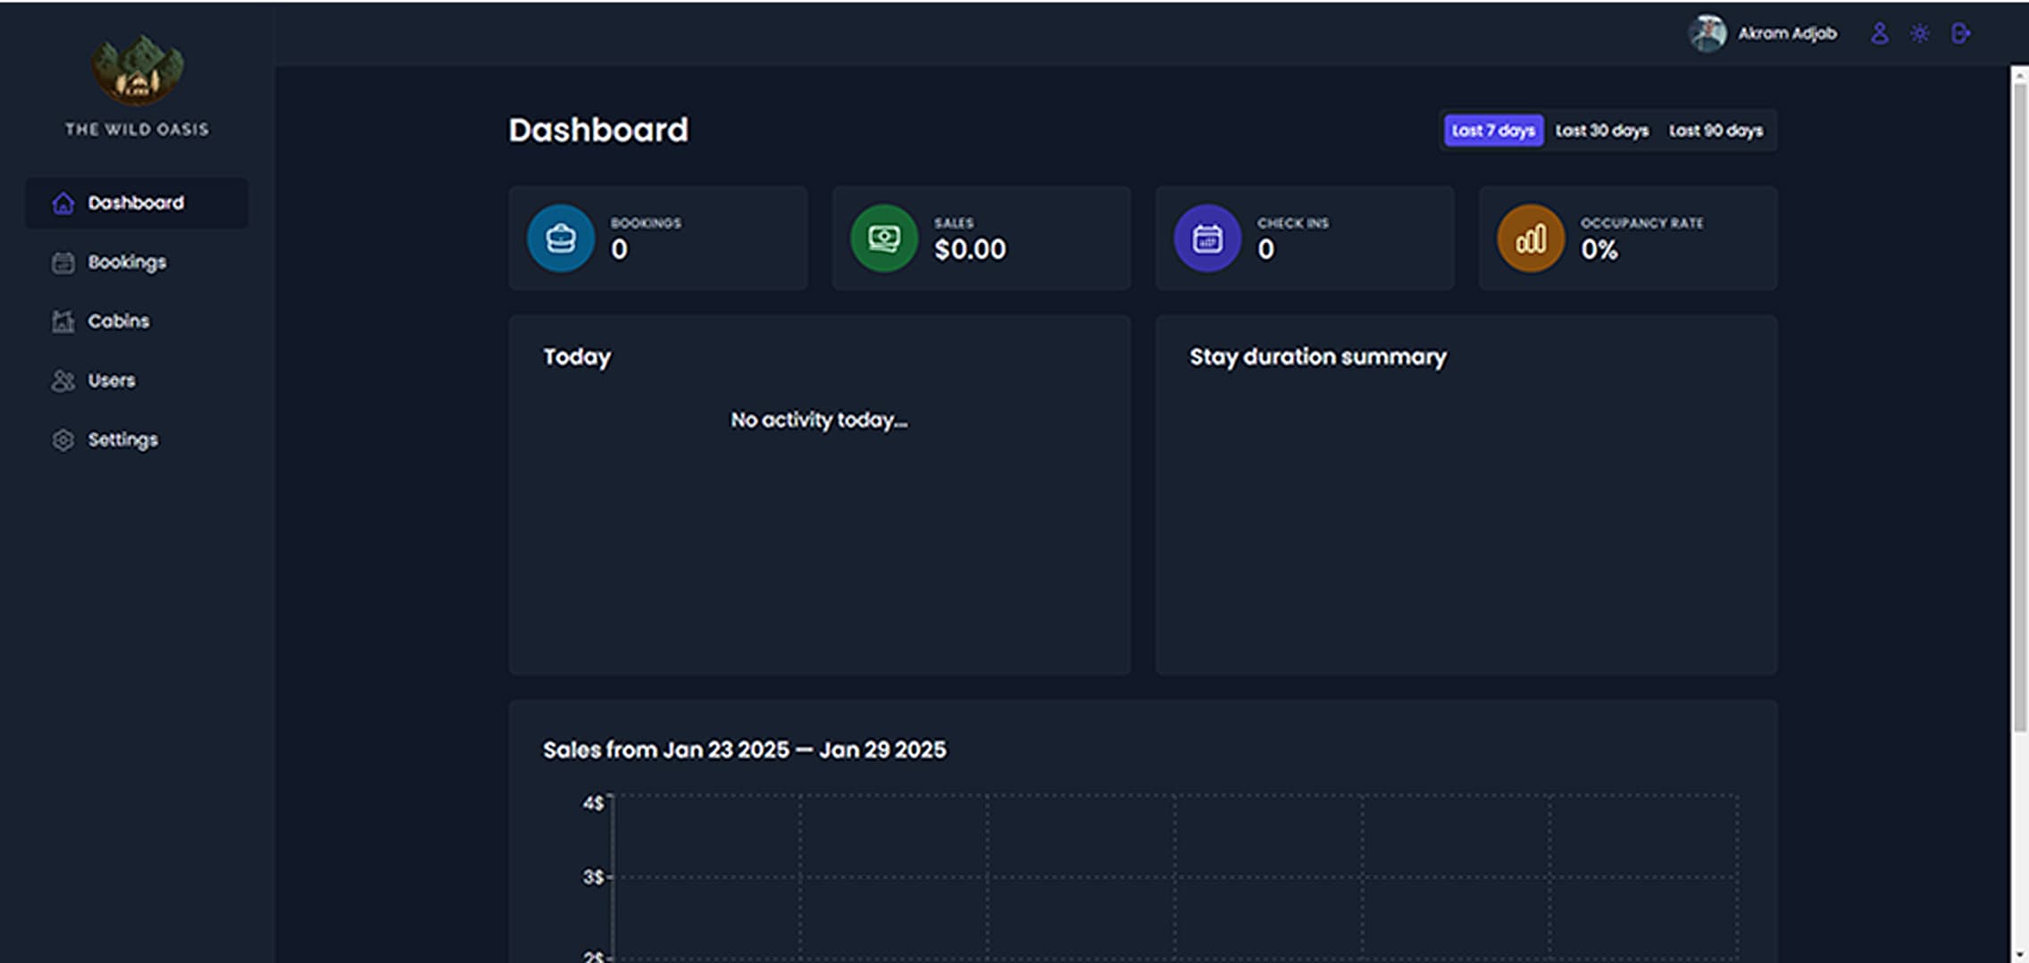Click the orange Occupancy rate chart icon
2029x963 pixels.
coord(1531,239)
